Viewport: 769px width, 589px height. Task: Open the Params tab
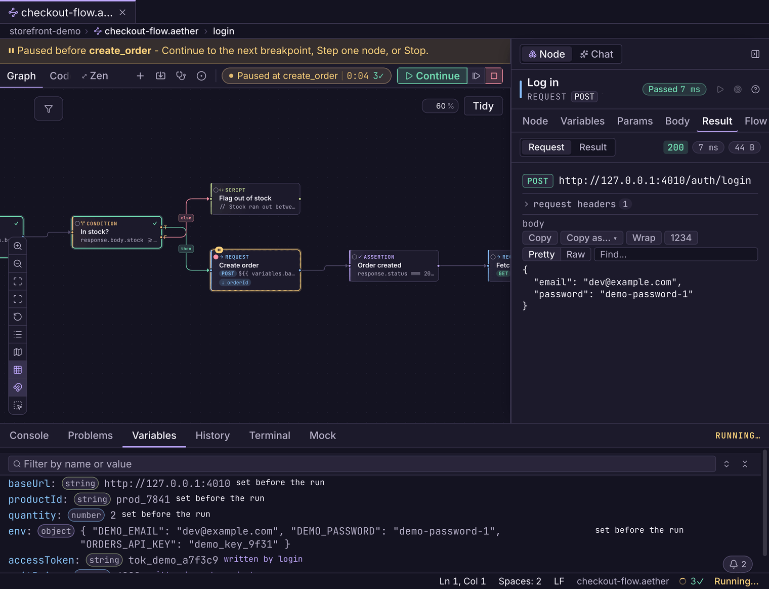(634, 121)
